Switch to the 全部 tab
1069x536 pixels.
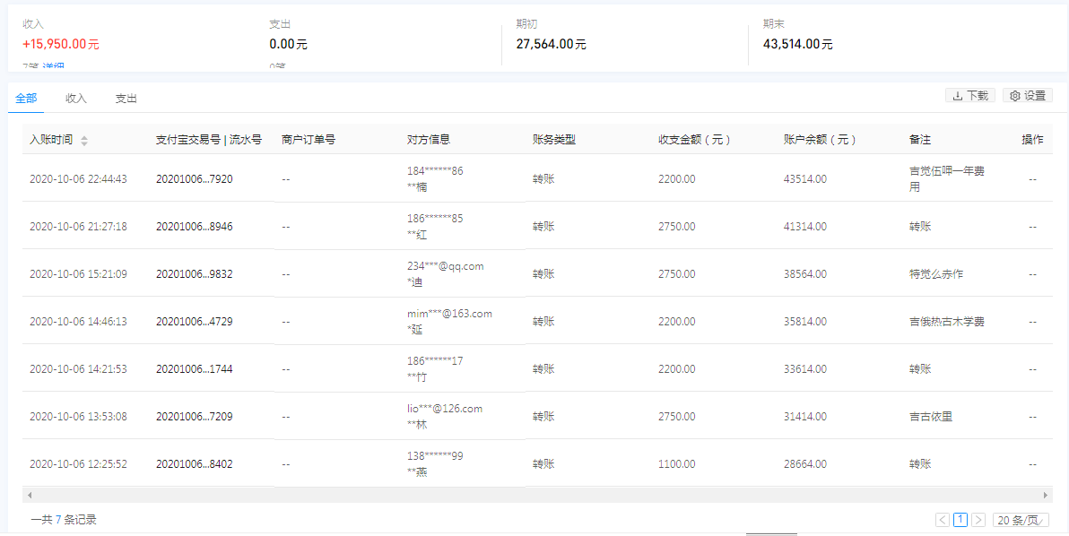click(26, 99)
